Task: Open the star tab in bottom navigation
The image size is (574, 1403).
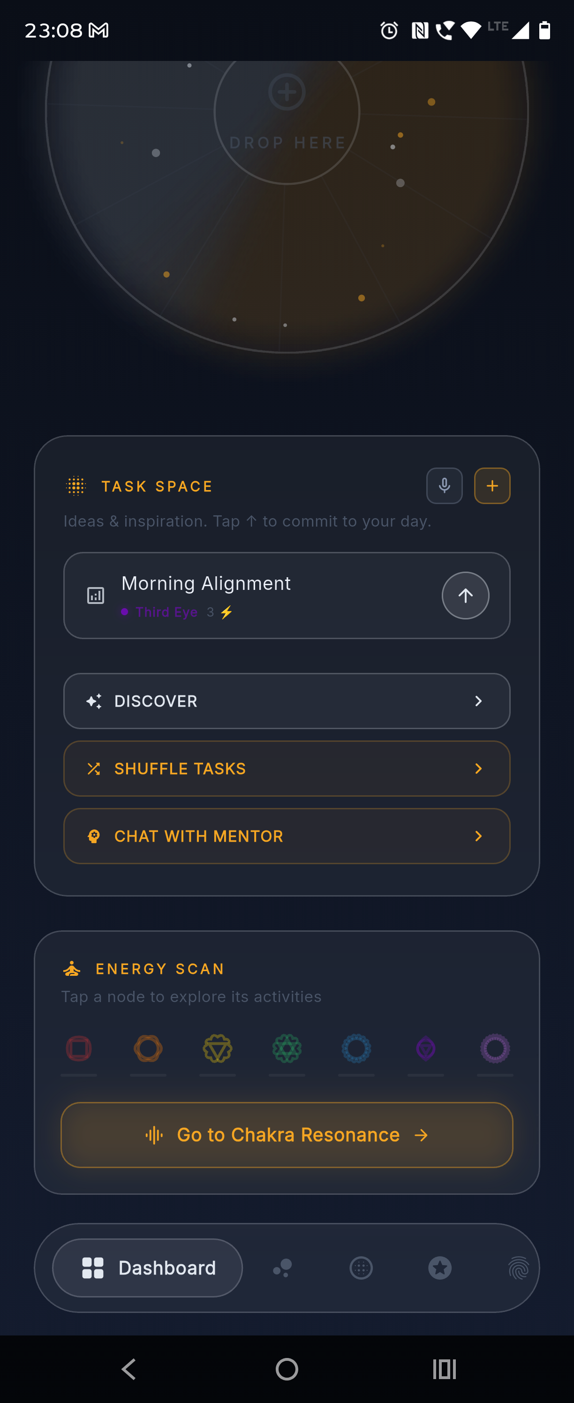Action: pos(440,1268)
